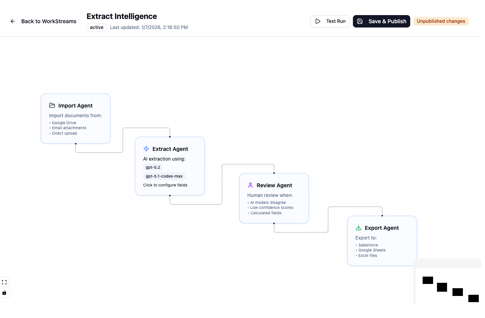Click the Extract Intelligence title
This screenshot has width=485, height=318.
122,16
